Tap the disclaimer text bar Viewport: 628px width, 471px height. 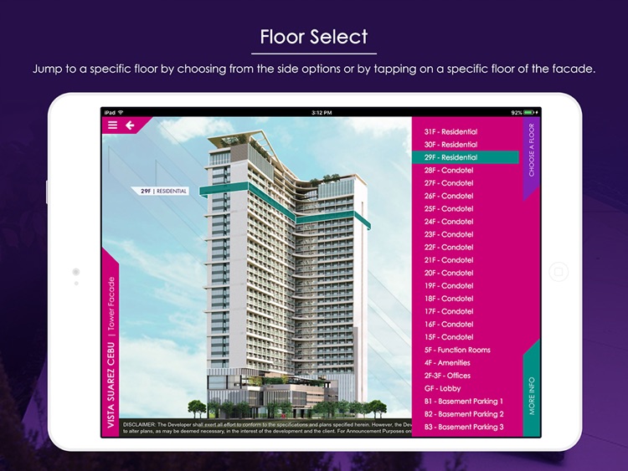click(266, 427)
